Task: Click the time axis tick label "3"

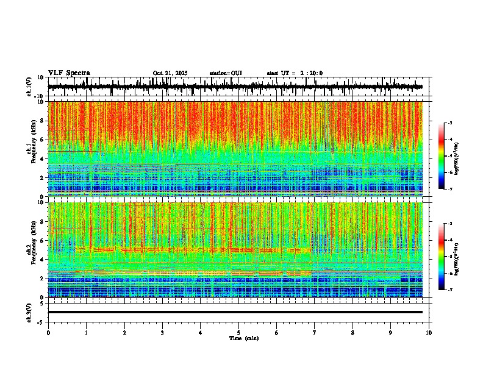Action: point(162,333)
